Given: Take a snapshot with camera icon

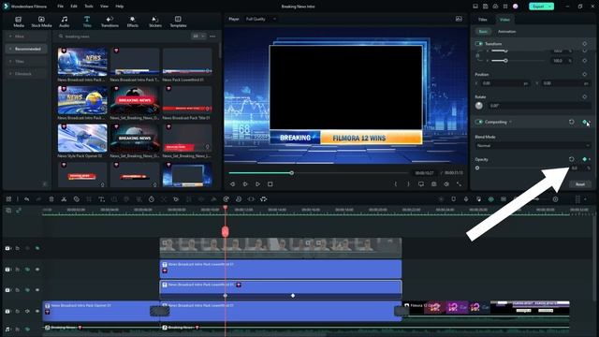Looking at the screenshot, I should (x=433, y=184).
